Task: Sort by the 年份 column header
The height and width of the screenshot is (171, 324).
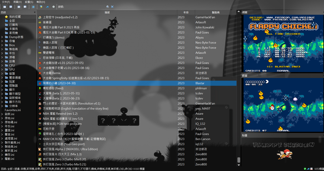Action: (x=186, y=13)
